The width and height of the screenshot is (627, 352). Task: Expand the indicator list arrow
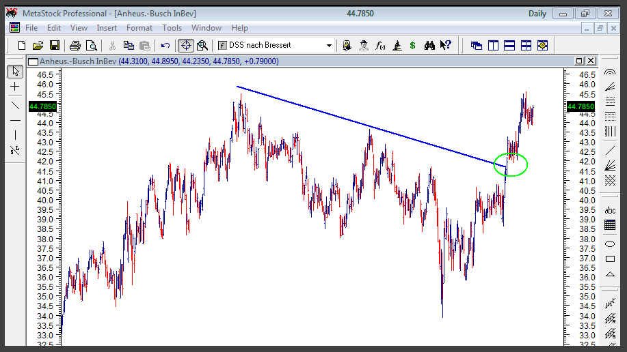coord(329,46)
